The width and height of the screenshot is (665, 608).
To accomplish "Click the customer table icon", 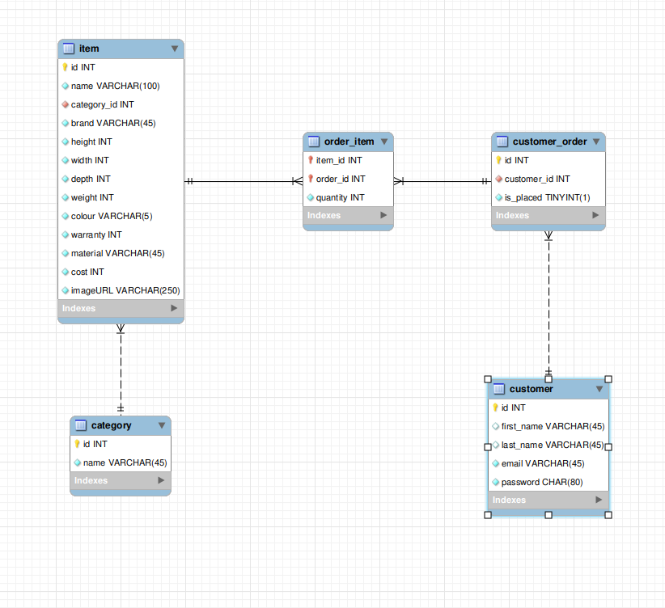I will (x=498, y=389).
